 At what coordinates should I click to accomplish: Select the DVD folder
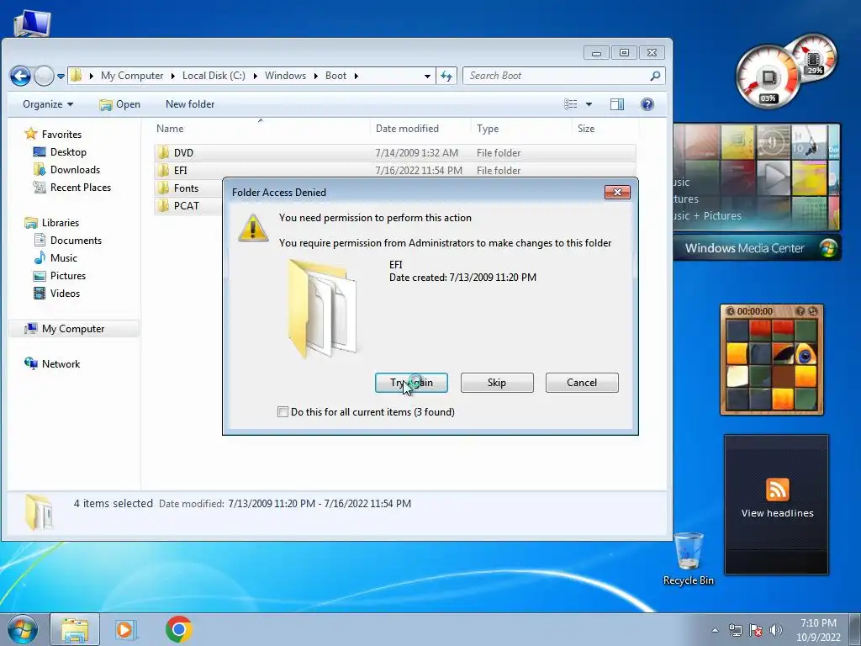click(395, 153)
